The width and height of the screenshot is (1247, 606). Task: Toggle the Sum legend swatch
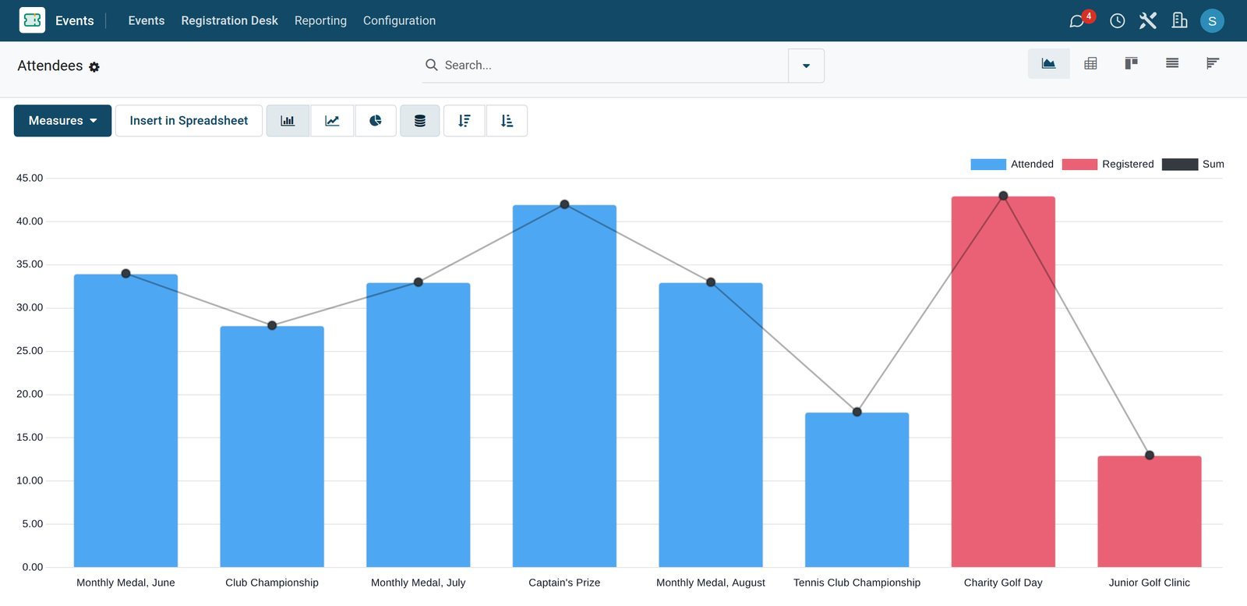click(1179, 165)
